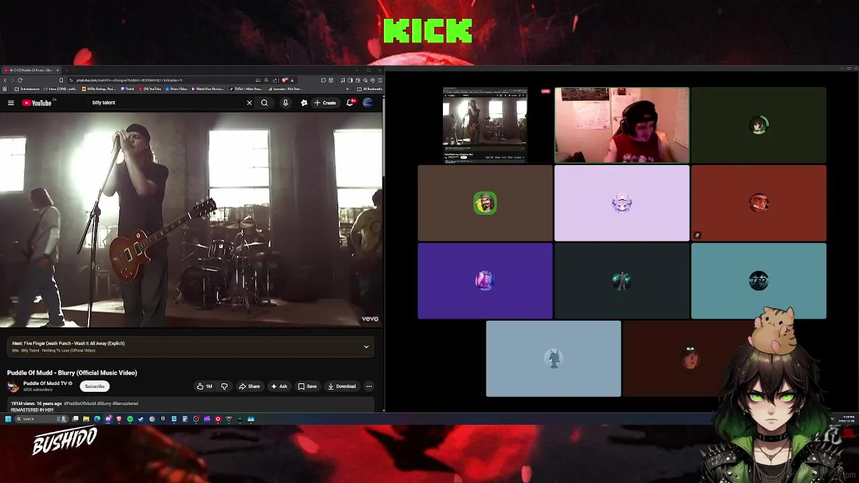
Task: Select the Puddle Of Mudd browser tab
Action: coord(30,70)
